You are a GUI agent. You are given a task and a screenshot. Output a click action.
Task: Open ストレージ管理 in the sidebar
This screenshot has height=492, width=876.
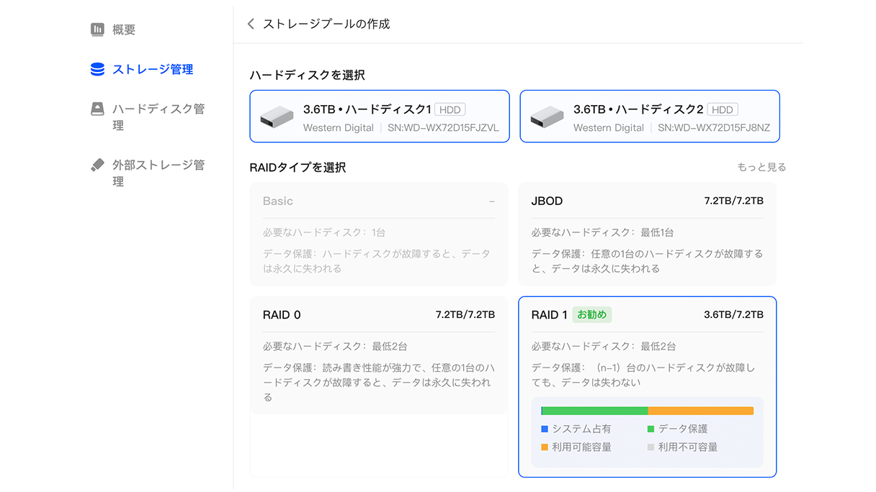tap(153, 69)
